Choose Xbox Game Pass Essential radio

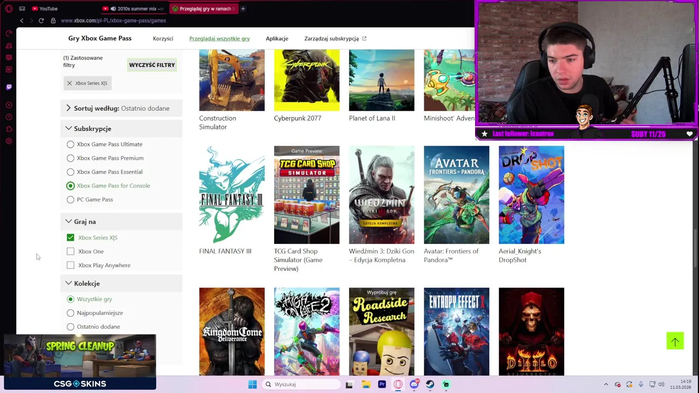70,172
